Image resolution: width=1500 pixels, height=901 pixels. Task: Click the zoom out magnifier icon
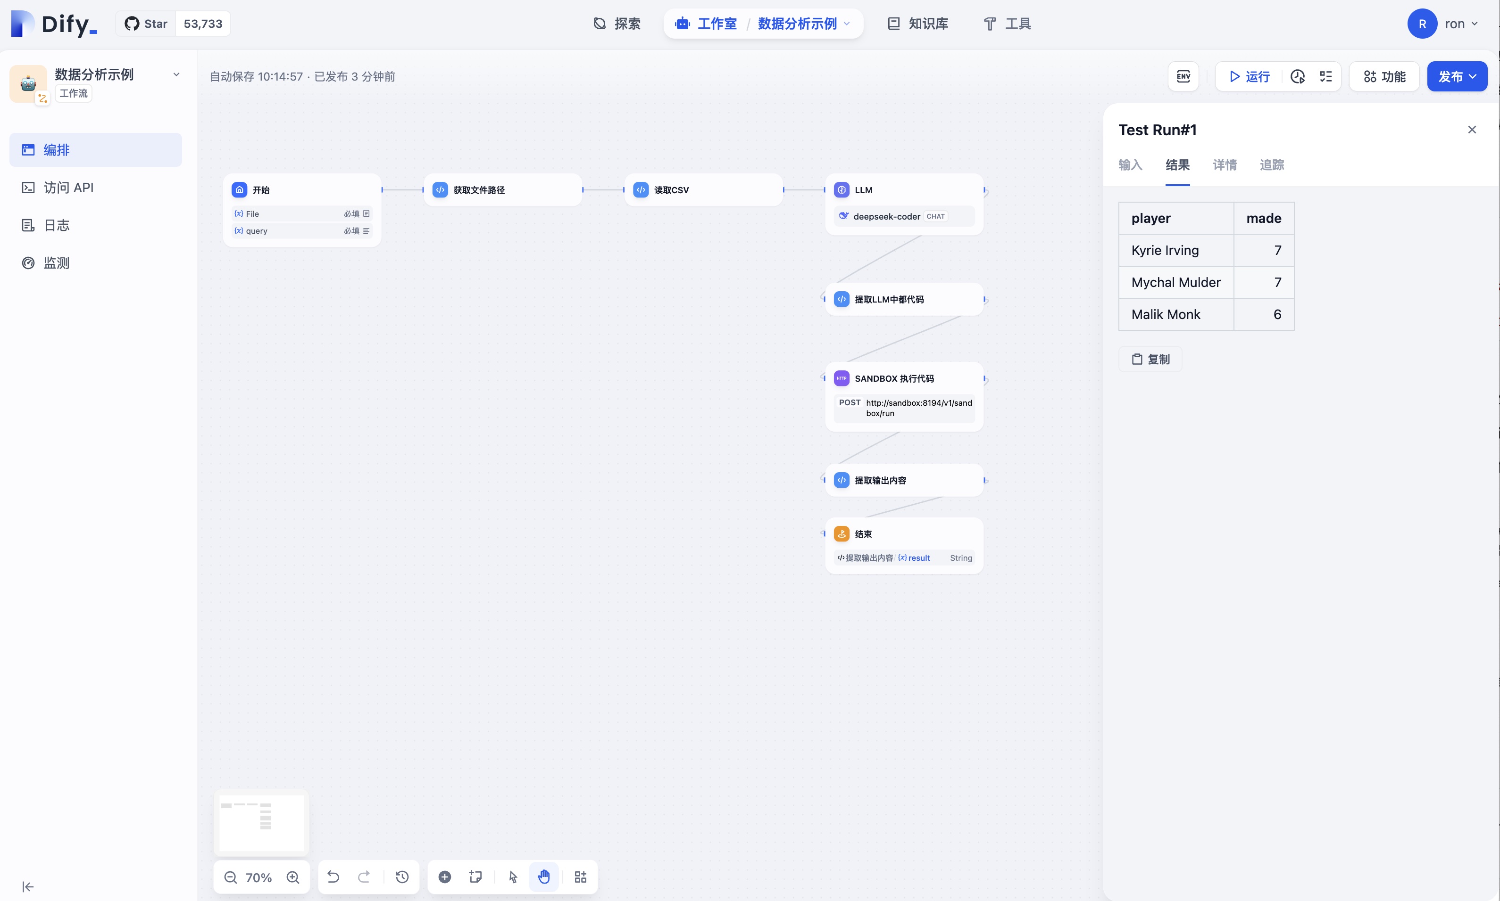tap(230, 877)
